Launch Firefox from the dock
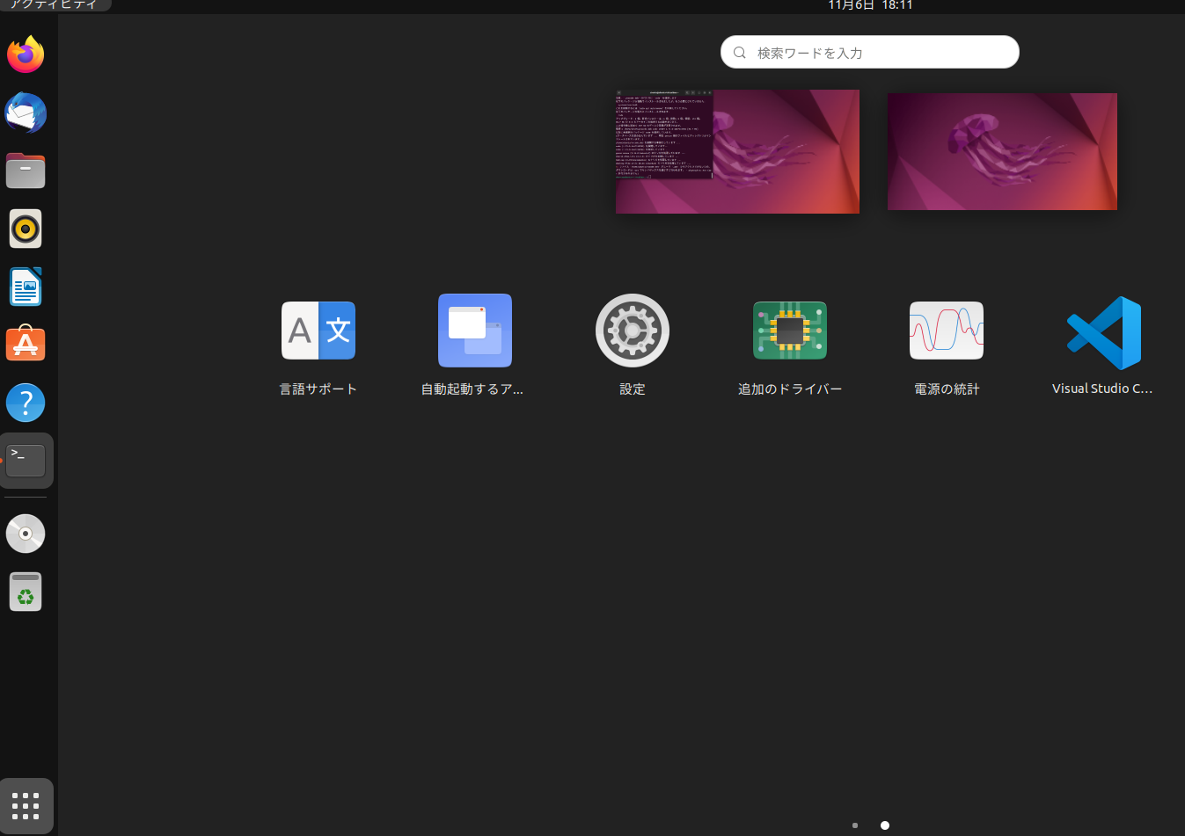 (26, 55)
